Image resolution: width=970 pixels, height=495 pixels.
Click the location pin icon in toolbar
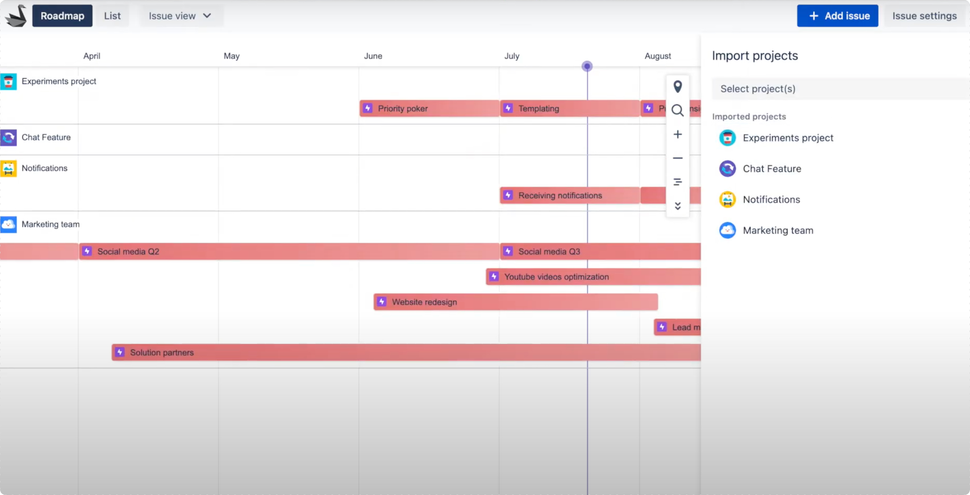pos(677,86)
